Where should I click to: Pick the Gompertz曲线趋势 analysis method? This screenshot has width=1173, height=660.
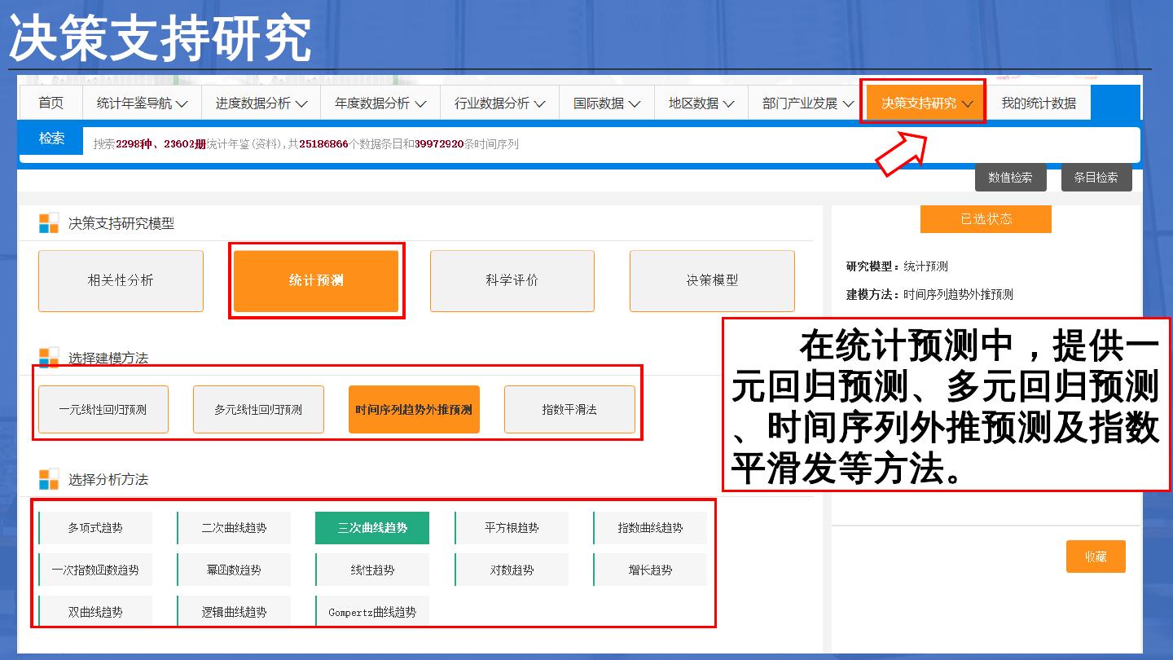click(372, 612)
